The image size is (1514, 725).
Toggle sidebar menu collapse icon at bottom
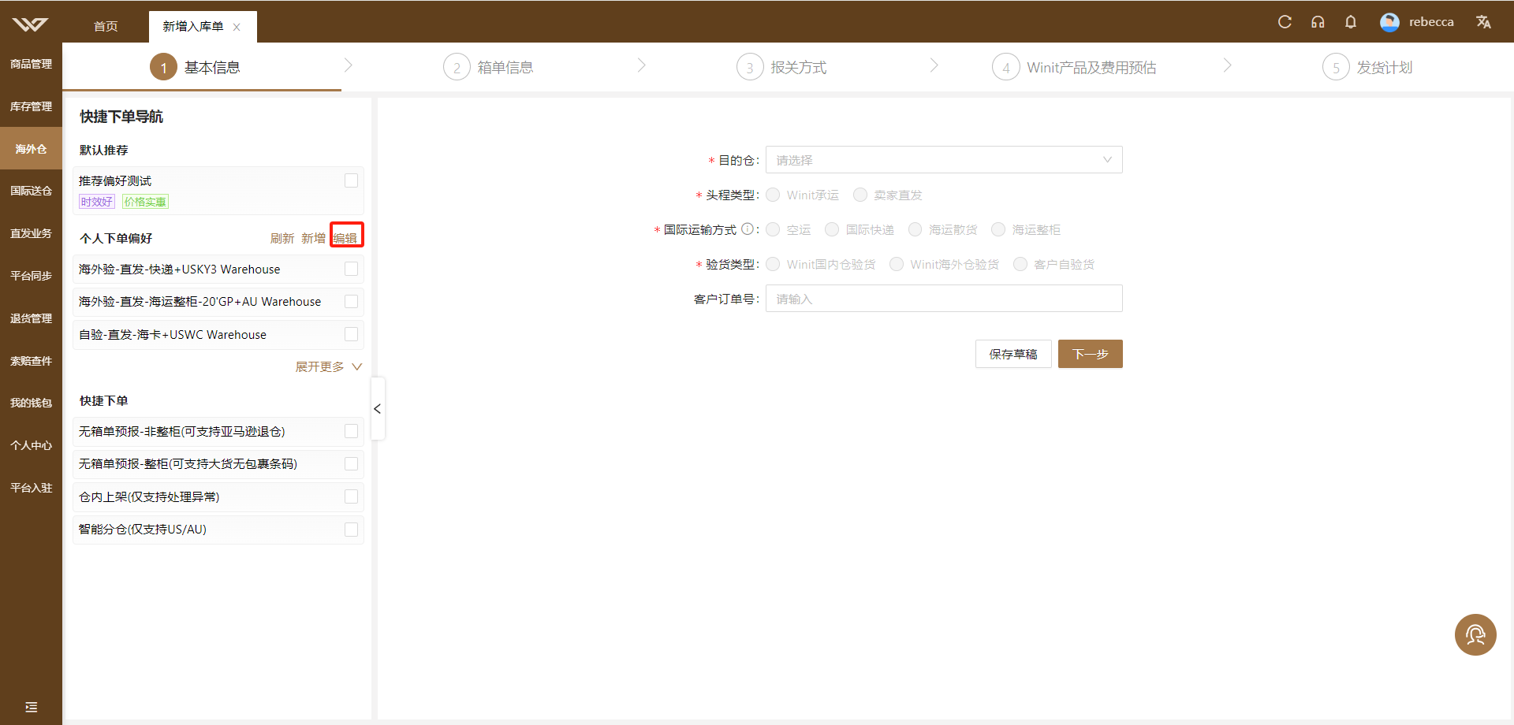pos(31,707)
